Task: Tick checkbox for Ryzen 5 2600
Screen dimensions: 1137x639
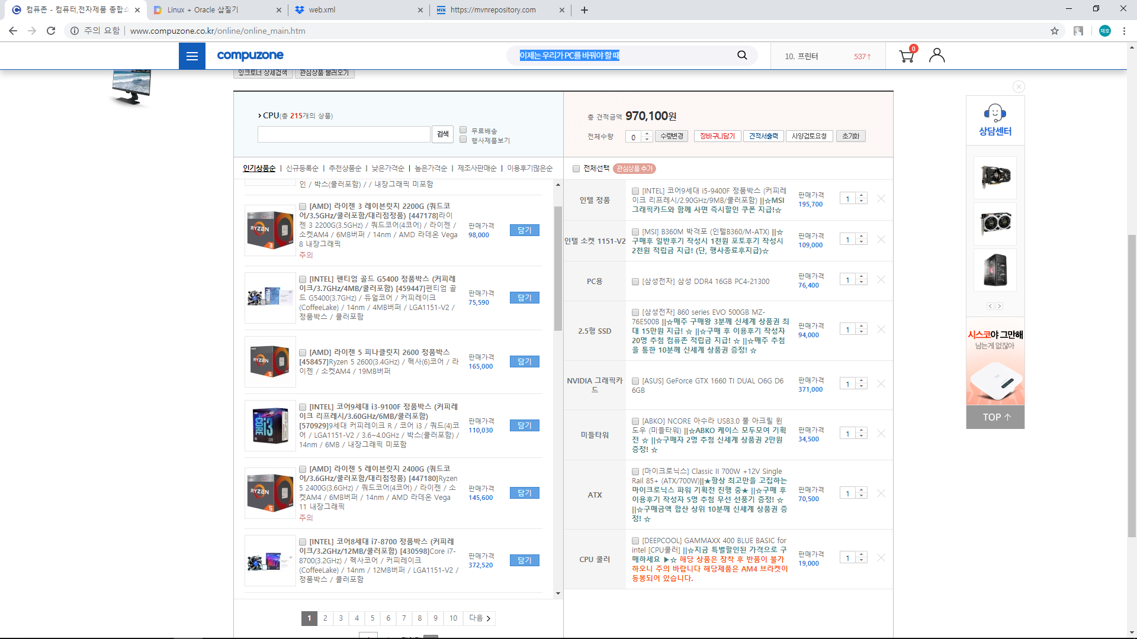Action: [x=303, y=353]
